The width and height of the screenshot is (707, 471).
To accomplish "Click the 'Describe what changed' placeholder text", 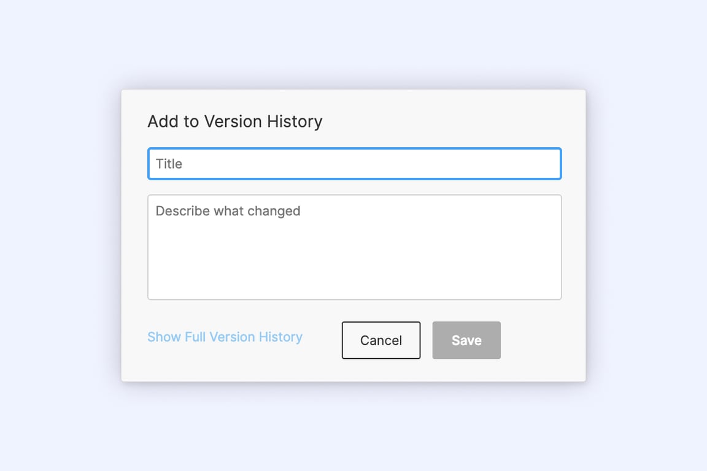I will pyautogui.click(x=228, y=211).
